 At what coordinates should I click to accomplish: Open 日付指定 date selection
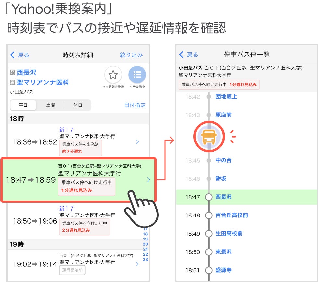[x=135, y=105]
